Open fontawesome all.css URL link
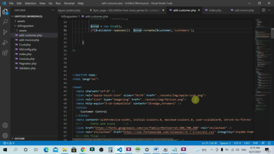The image size is (274, 154). pos(169,132)
